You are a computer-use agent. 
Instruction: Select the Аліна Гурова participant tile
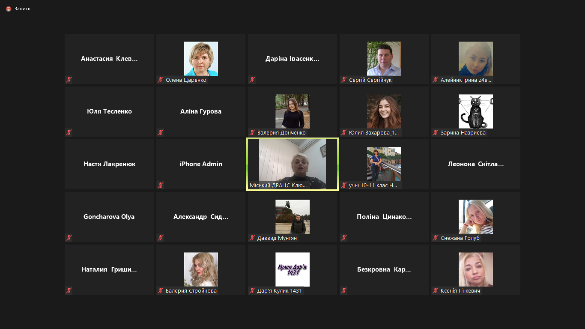coord(201,111)
